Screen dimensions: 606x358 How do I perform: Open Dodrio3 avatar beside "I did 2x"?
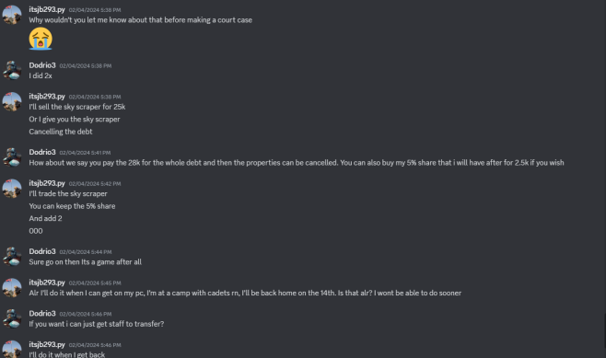(12, 70)
